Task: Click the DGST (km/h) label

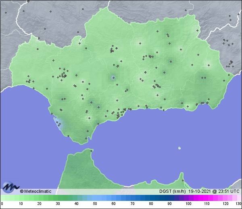Action: pyautogui.click(x=173, y=191)
